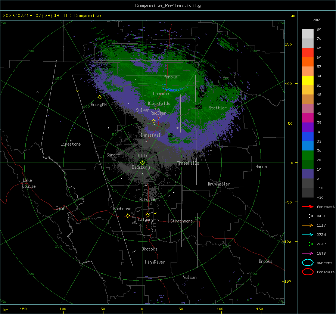Screen dimensions: 336x314
Task: Click the ThreeHills label
Action: tap(188, 163)
